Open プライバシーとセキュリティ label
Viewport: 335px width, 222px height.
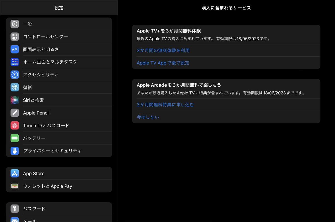point(52,151)
